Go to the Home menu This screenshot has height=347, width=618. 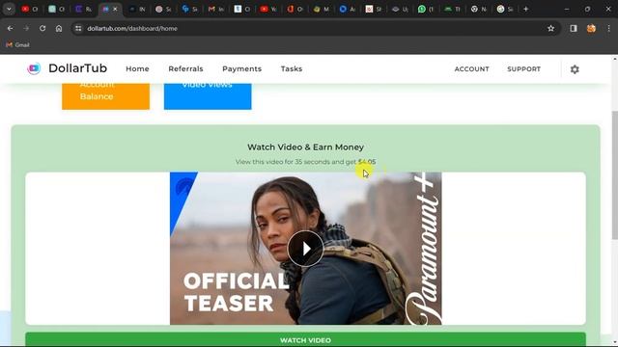(137, 68)
